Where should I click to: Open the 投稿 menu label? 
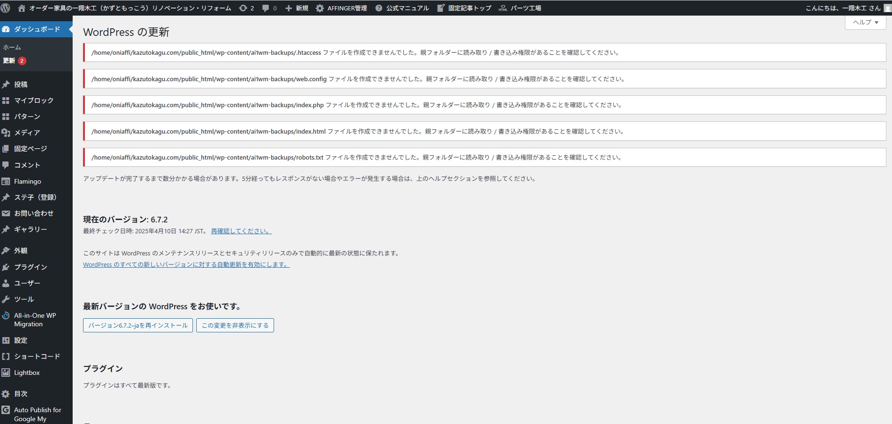(21, 85)
